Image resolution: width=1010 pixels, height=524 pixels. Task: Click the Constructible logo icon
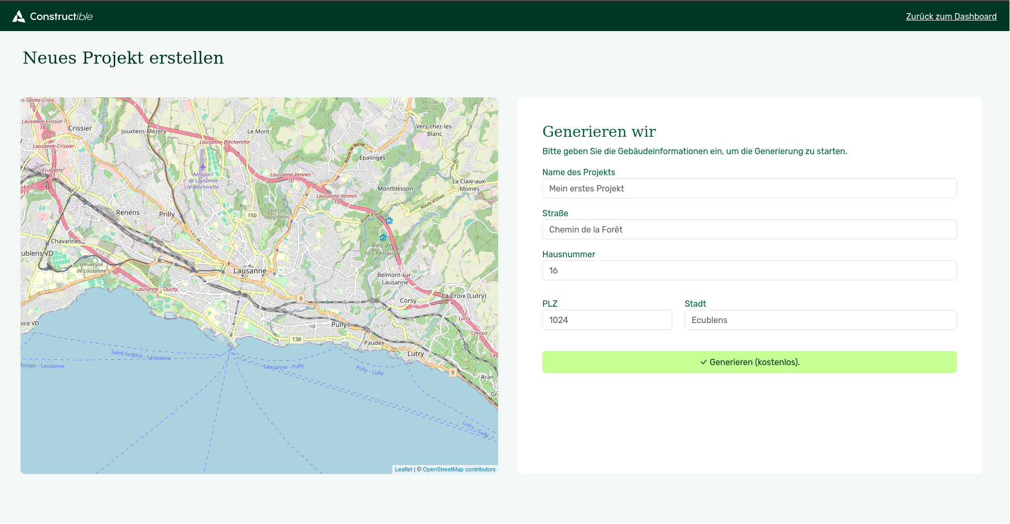pyautogui.click(x=18, y=16)
